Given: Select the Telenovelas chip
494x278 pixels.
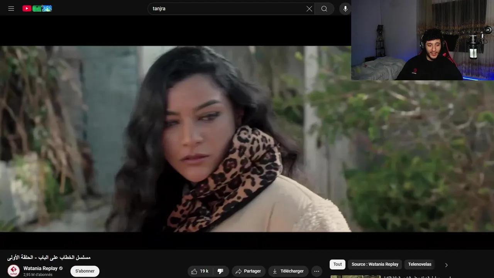Looking at the screenshot, I should (420, 264).
